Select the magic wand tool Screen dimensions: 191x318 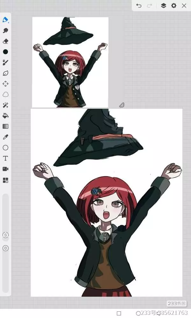tap(5, 105)
